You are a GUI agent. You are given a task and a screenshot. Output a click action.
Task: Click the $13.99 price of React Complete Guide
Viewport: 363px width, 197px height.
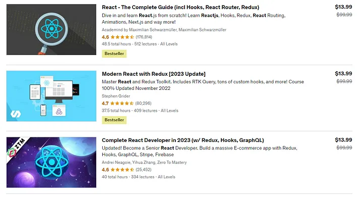[x=343, y=7]
